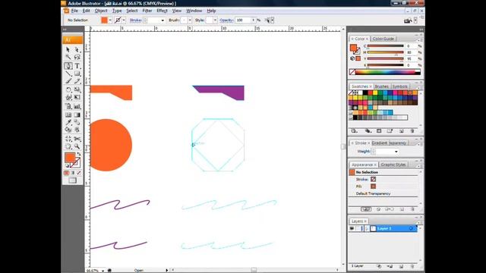Switch to the Brushes tab
This screenshot has width=486, height=273.
pyautogui.click(x=381, y=86)
